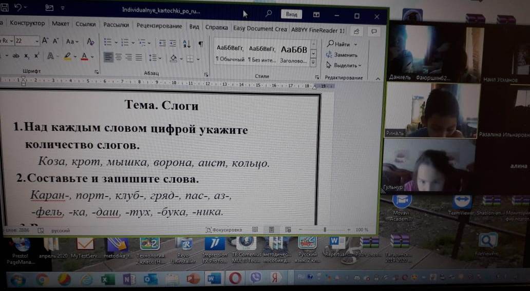Open Opera browser from the taskbar
Image resolution: width=530 pixels, height=291 pixels.
coord(235,279)
